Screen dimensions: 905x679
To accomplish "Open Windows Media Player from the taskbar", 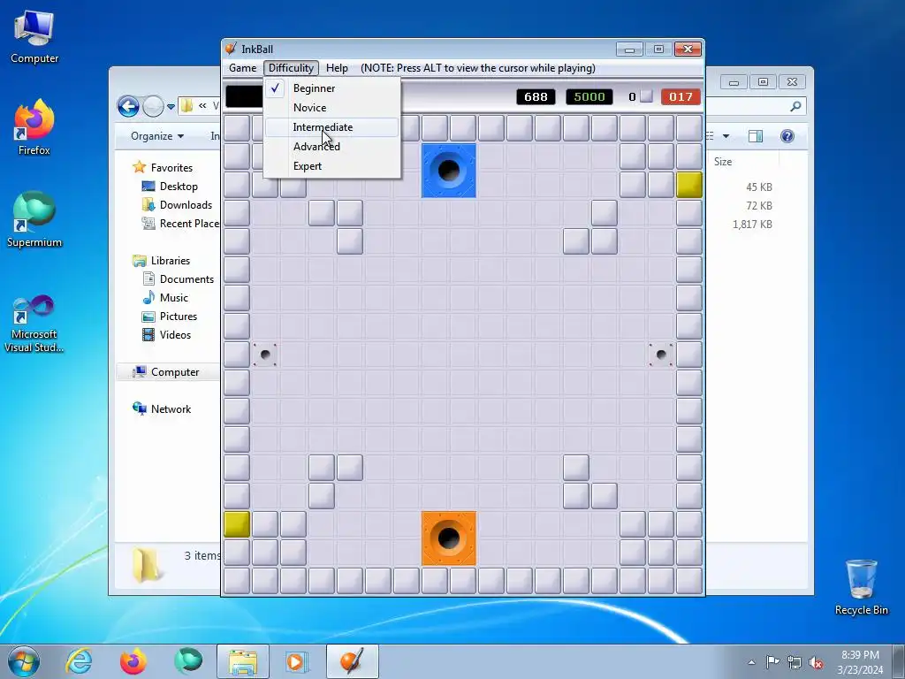I will click(297, 661).
